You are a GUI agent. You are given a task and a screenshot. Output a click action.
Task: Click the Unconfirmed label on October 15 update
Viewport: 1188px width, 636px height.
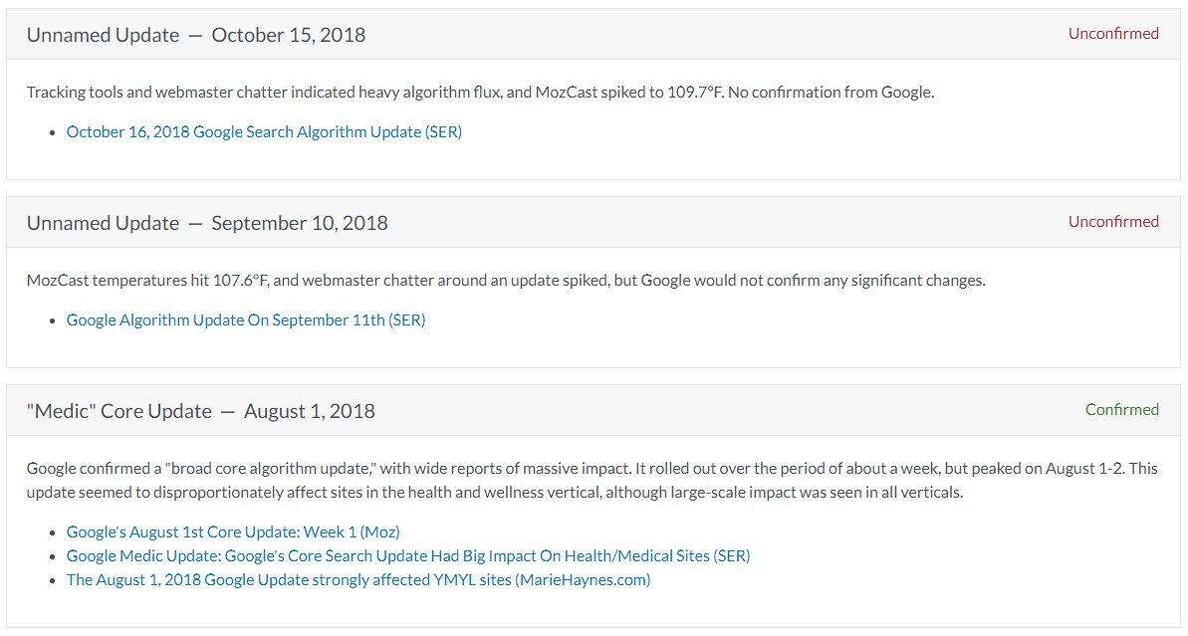pos(1113,33)
